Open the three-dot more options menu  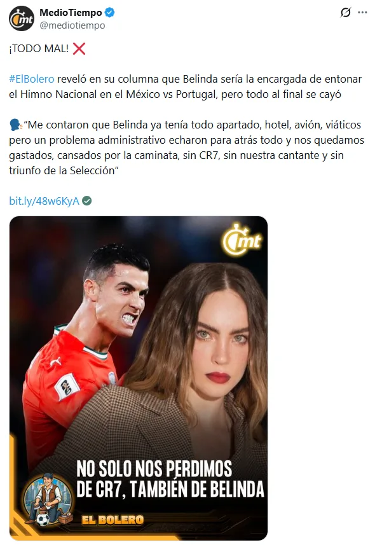click(x=362, y=13)
